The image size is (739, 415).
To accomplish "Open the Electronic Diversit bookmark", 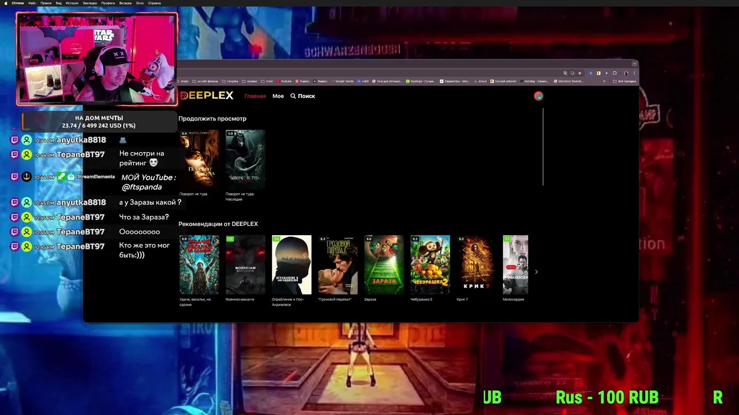I will pos(569,81).
